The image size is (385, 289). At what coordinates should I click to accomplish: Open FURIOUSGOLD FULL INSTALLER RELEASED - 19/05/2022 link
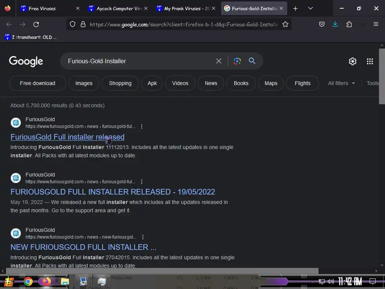pyautogui.click(x=113, y=192)
